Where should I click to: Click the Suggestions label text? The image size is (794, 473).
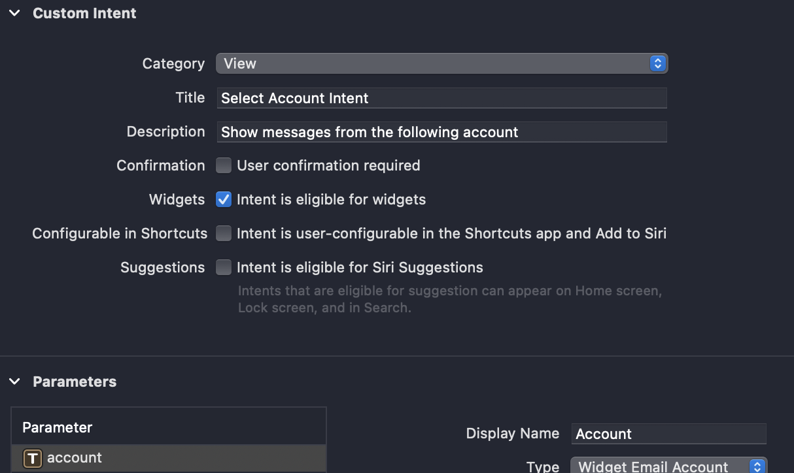pyautogui.click(x=162, y=267)
